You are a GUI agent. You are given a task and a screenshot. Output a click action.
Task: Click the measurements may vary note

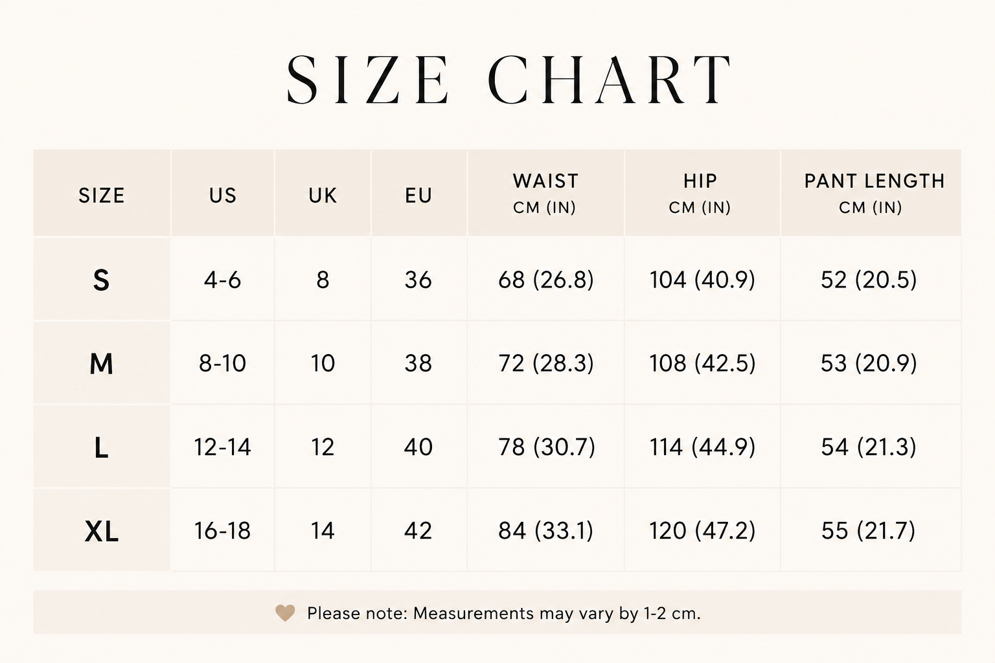tap(504, 613)
